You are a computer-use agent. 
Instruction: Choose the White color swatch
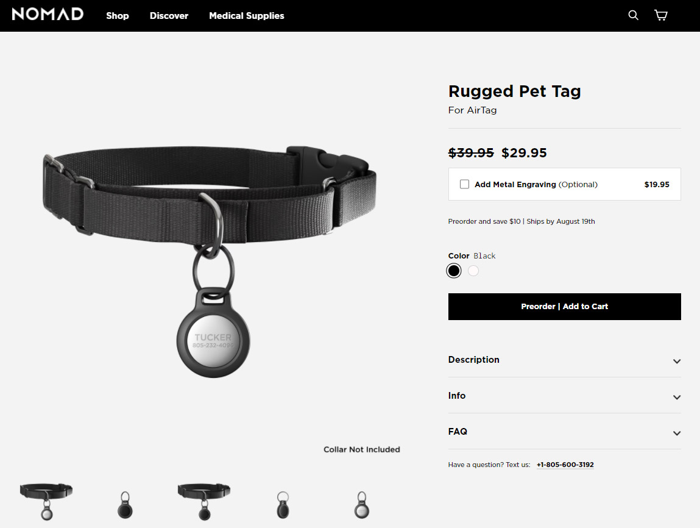(x=473, y=271)
